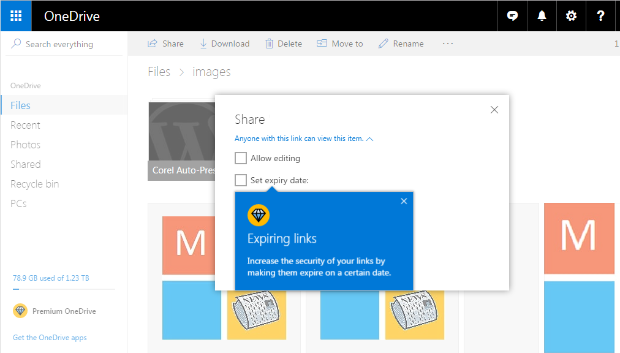
Task: Click Get the OneDrive apps link
Action: (x=50, y=338)
